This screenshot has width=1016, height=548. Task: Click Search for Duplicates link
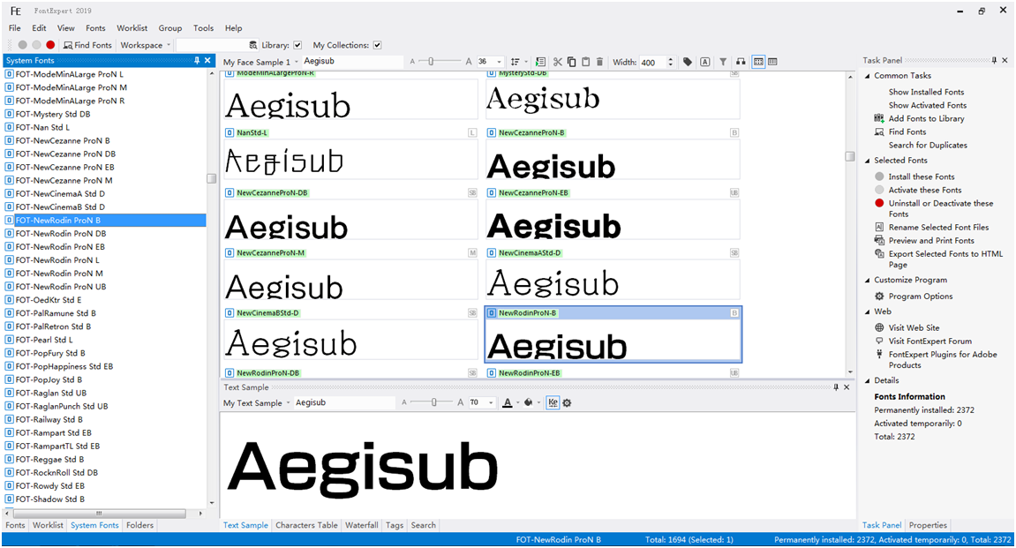click(x=928, y=145)
